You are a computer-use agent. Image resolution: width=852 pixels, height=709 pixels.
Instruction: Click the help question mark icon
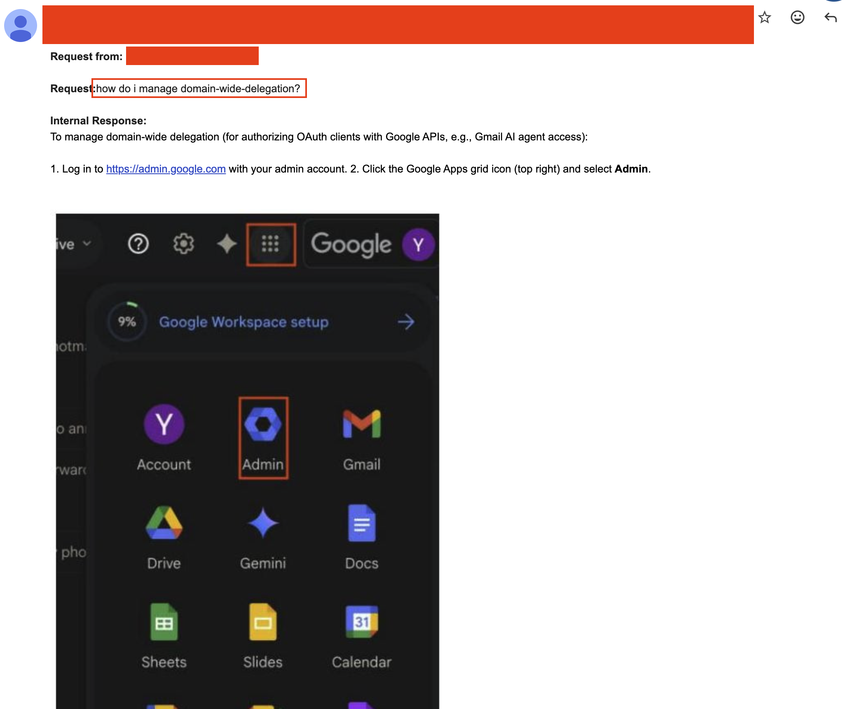138,244
